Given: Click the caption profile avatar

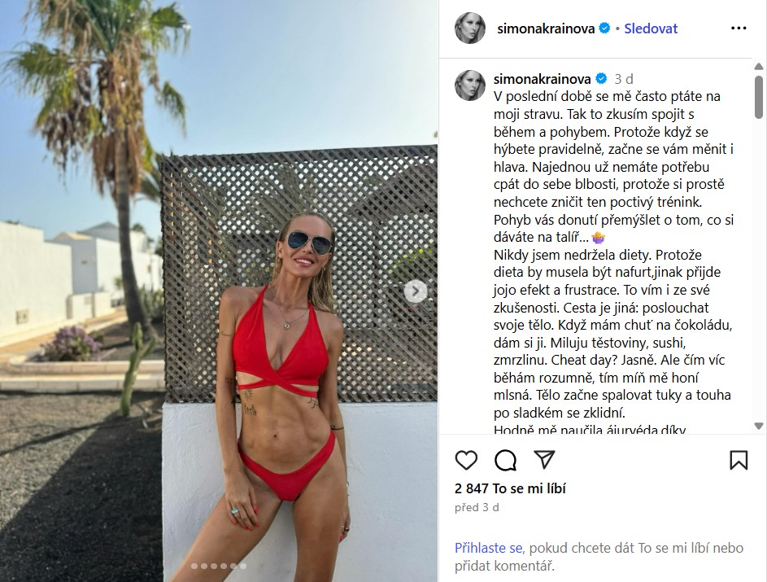Looking at the screenshot, I should tap(470, 85).
